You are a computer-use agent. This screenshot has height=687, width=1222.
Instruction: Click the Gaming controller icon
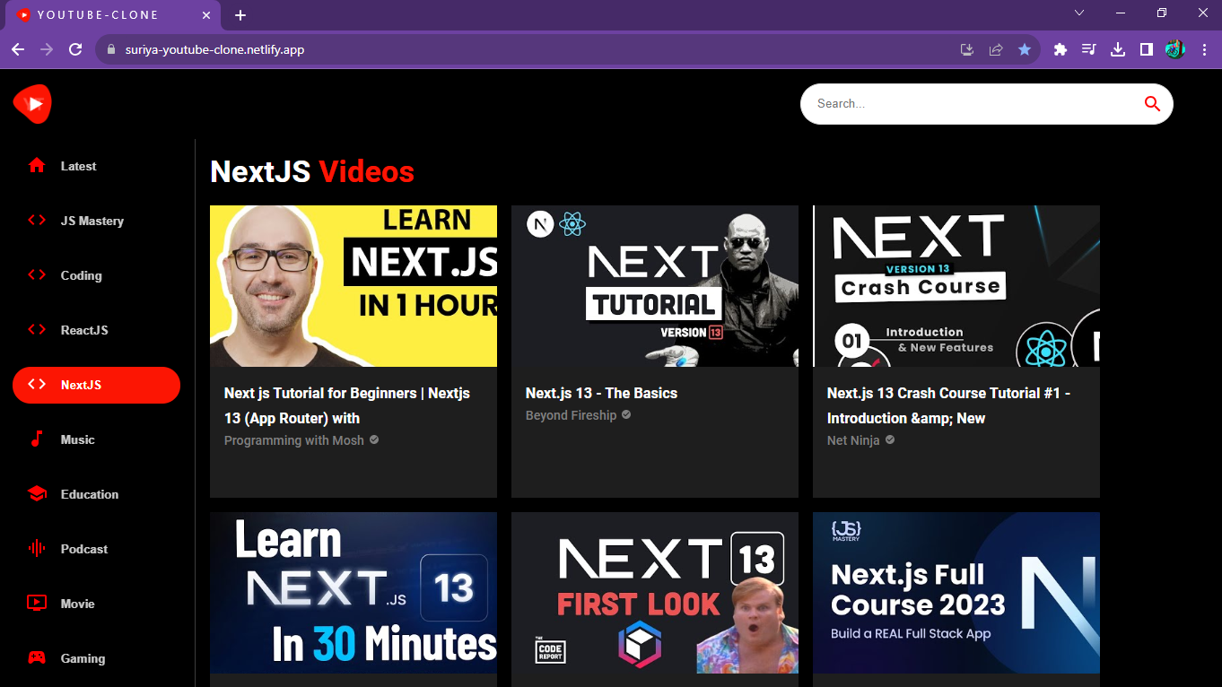tap(37, 657)
